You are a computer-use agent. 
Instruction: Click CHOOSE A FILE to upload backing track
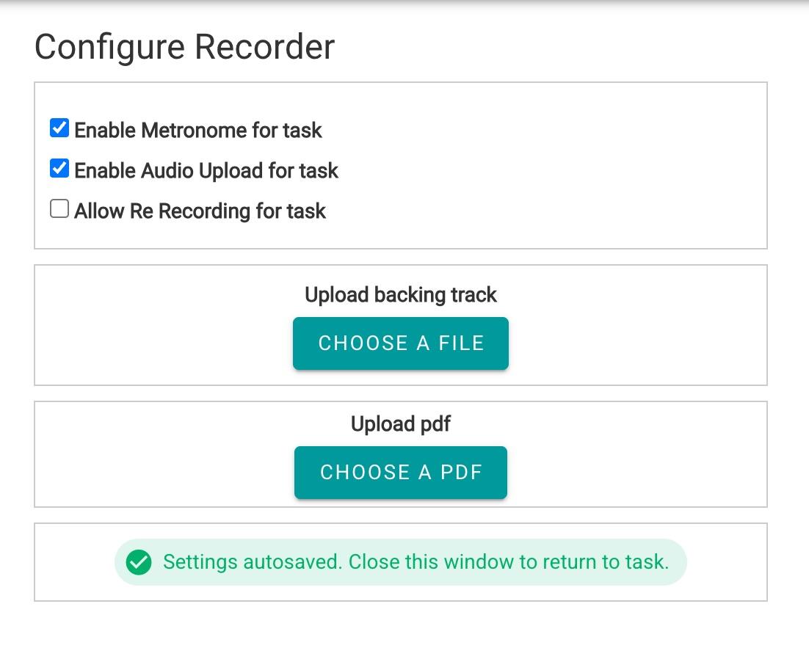(x=400, y=343)
